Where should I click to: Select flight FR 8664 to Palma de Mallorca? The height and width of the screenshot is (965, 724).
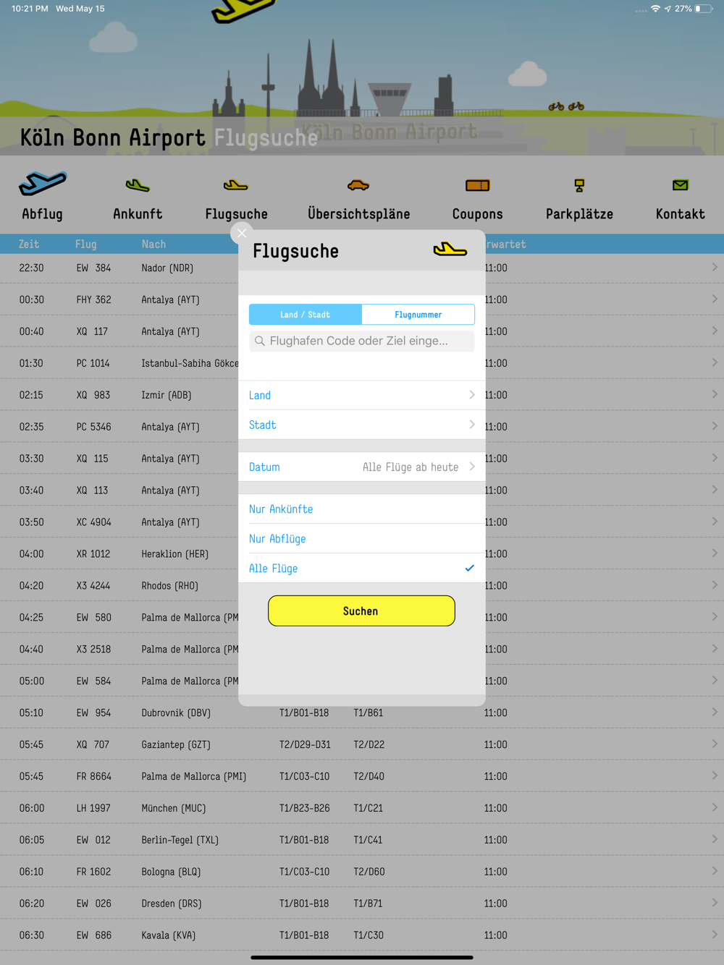pos(362,776)
